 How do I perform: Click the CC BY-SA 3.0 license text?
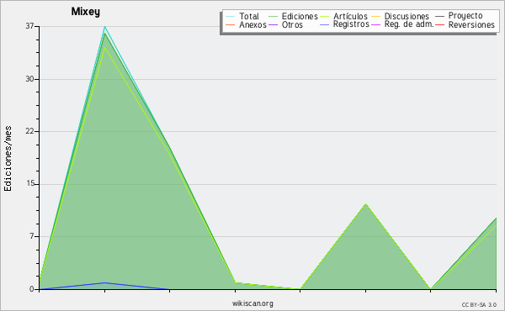(x=479, y=305)
